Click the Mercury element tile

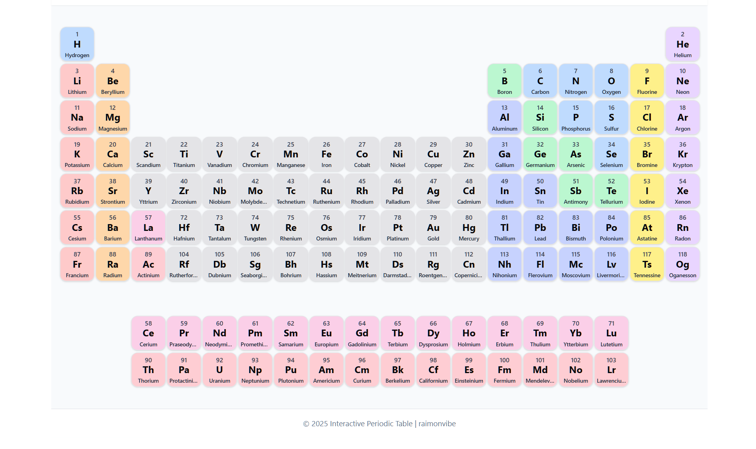(469, 228)
